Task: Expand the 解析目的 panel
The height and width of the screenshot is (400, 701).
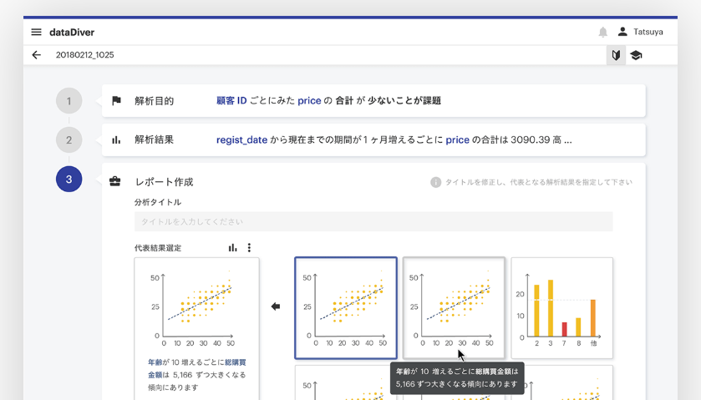Action: [x=373, y=100]
